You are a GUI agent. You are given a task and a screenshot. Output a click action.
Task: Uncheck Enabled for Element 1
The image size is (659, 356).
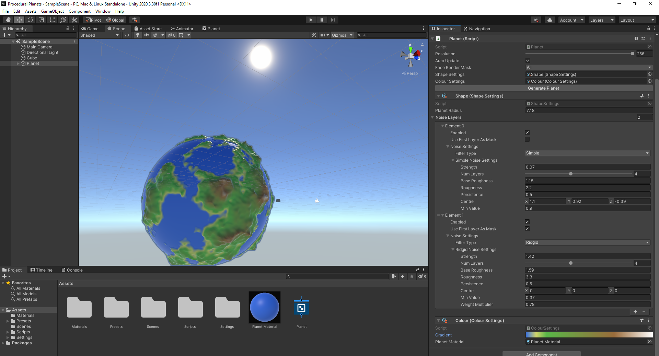coord(527,222)
